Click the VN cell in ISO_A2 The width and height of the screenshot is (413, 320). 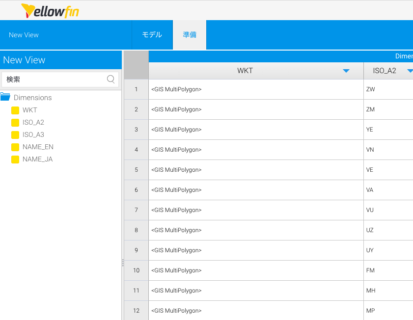(x=388, y=150)
